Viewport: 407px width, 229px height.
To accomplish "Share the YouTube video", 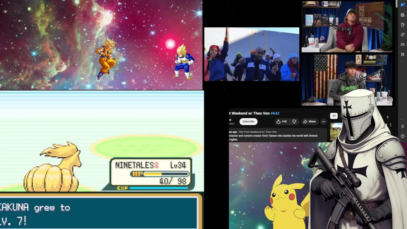I will tap(309, 121).
